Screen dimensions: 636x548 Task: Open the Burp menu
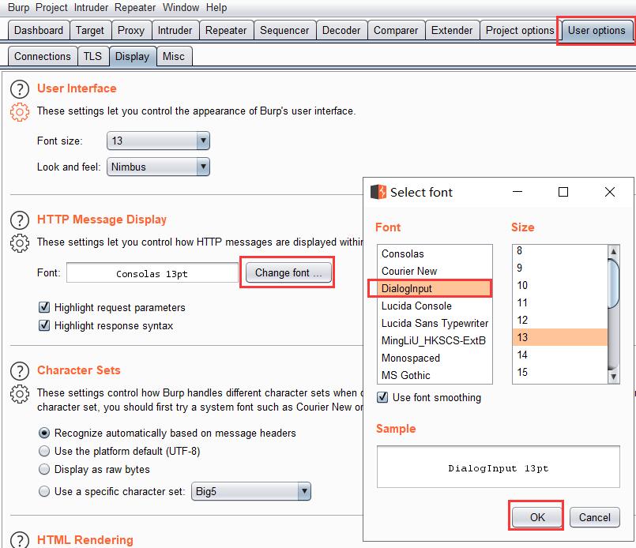(18, 7)
